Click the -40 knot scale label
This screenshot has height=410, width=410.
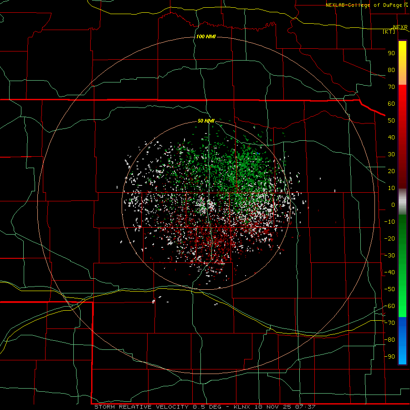(x=389, y=272)
